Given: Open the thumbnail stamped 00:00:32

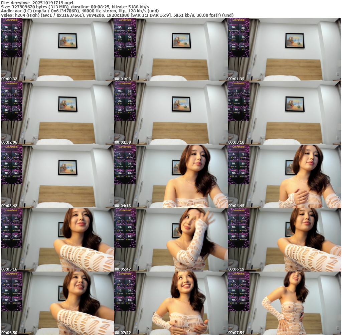Looking at the screenshot, I should (57, 49).
